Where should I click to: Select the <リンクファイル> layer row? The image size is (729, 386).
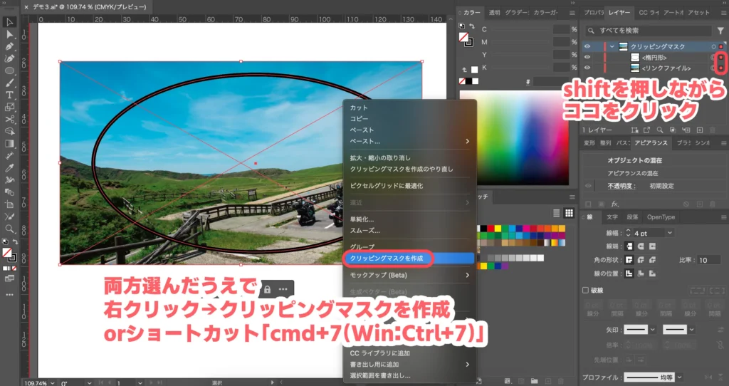[666, 68]
